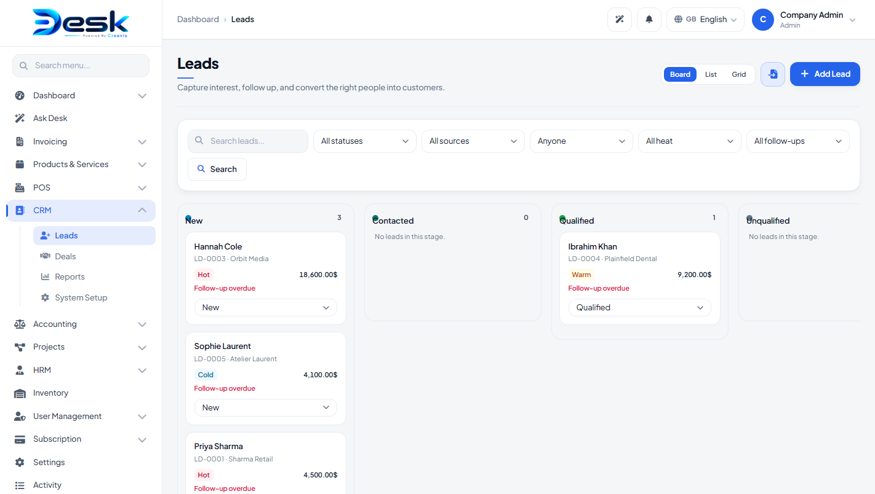The height and width of the screenshot is (494, 875).
Task: Go to the Inventory menu item
Action: point(81,393)
